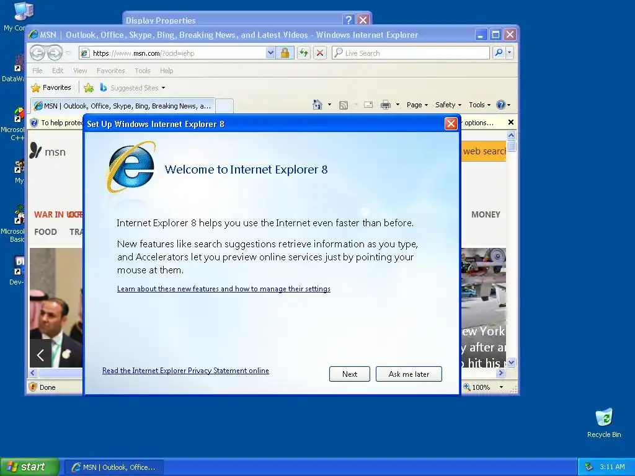Close the Set Up Internet Explorer 8 dialog
Viewport: 635px width, 476px height.
click(451, 123)
